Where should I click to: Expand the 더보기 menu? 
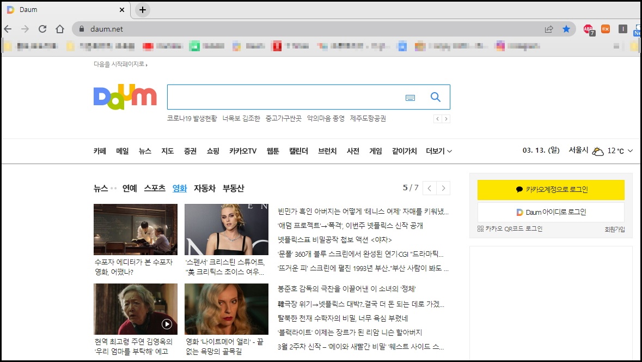[x=439, y=151]
